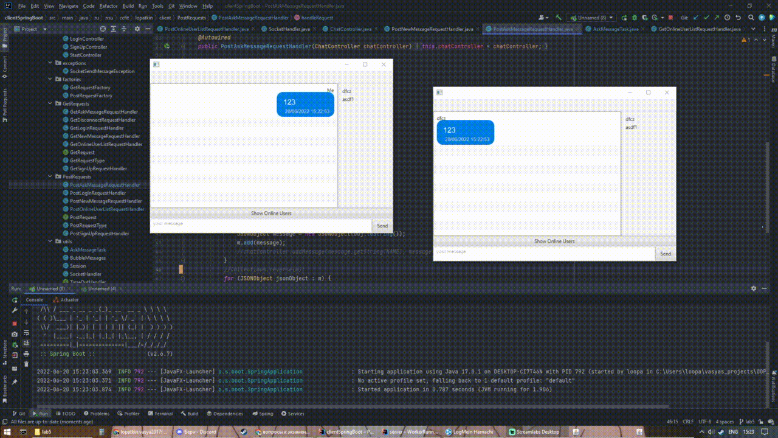This screenshot has height=438, width=778.
Task: Click Git push arrow icon in toolbar
Action: (716, 18)
